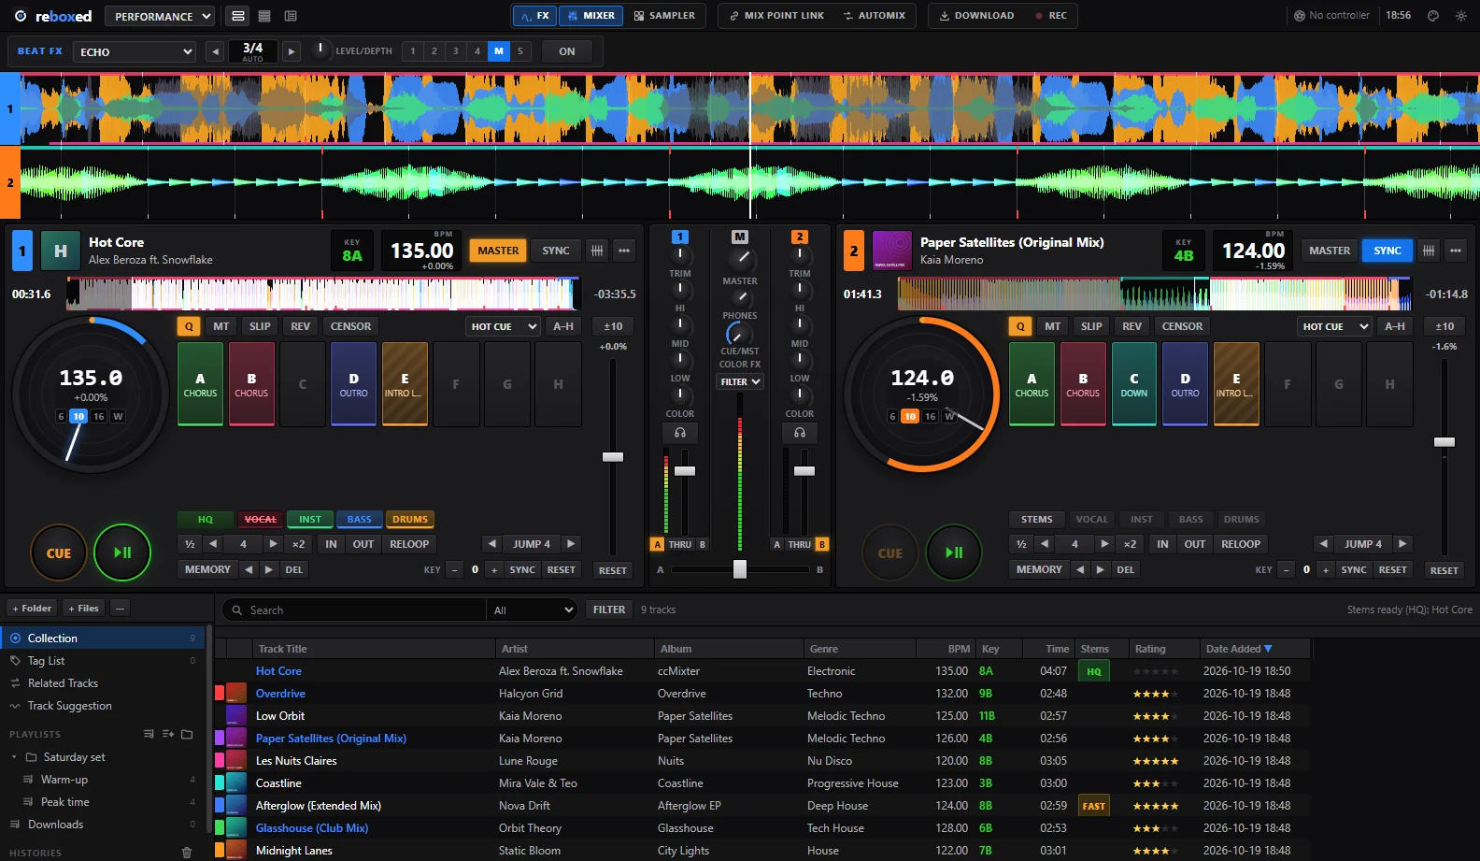1480x861 pixels.
Task: Toggle DRUMS stem on deck 1
Action: [x=410, y=520]
